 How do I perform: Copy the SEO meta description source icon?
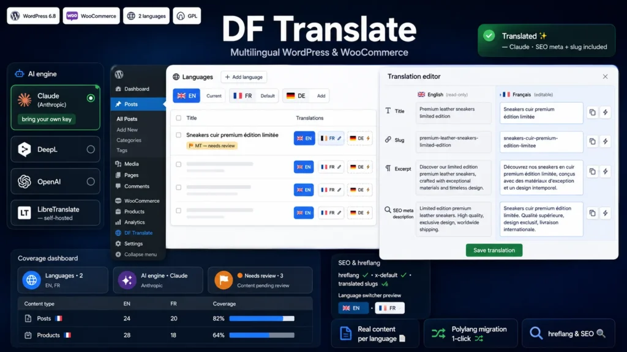click(x=592, y=213)
